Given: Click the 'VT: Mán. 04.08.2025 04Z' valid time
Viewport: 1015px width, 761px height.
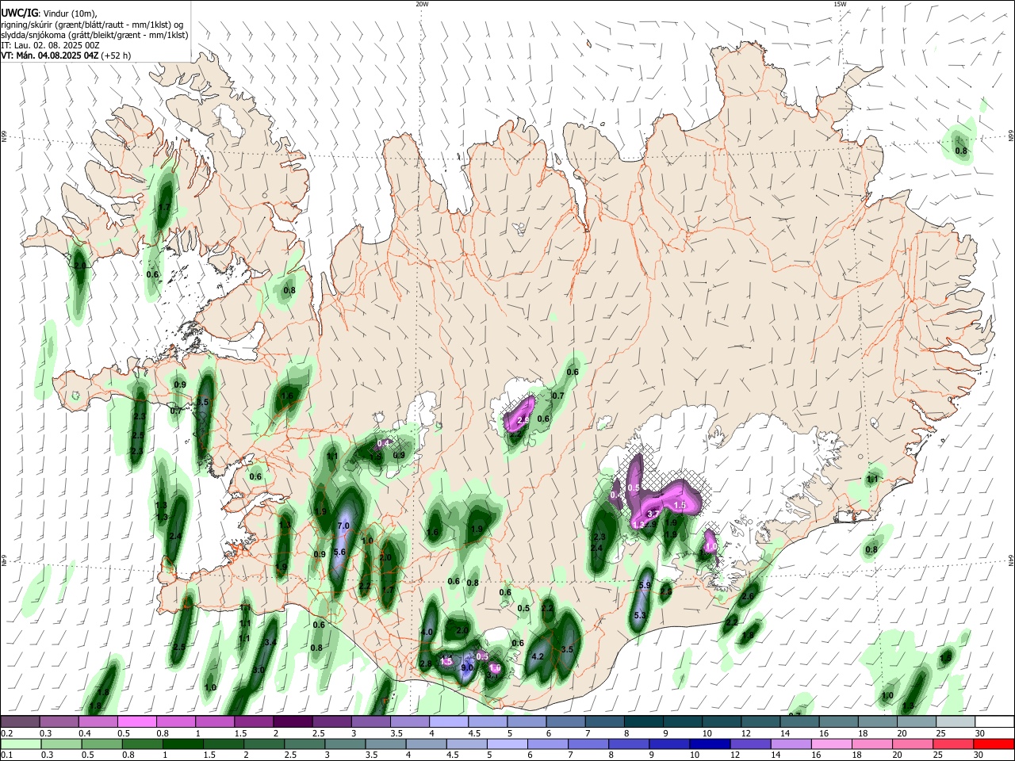Looking at the screenshot, I should 51,55.
